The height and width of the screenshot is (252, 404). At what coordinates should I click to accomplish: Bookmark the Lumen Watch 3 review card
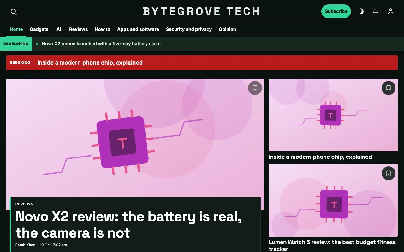click(x=389, y=173)
